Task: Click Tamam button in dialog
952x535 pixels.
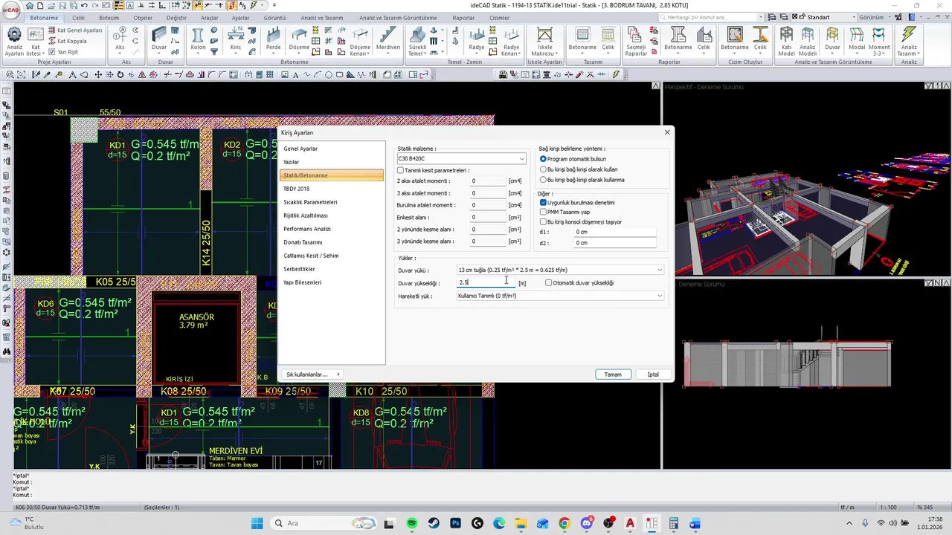Action: [x=613, y=374]
